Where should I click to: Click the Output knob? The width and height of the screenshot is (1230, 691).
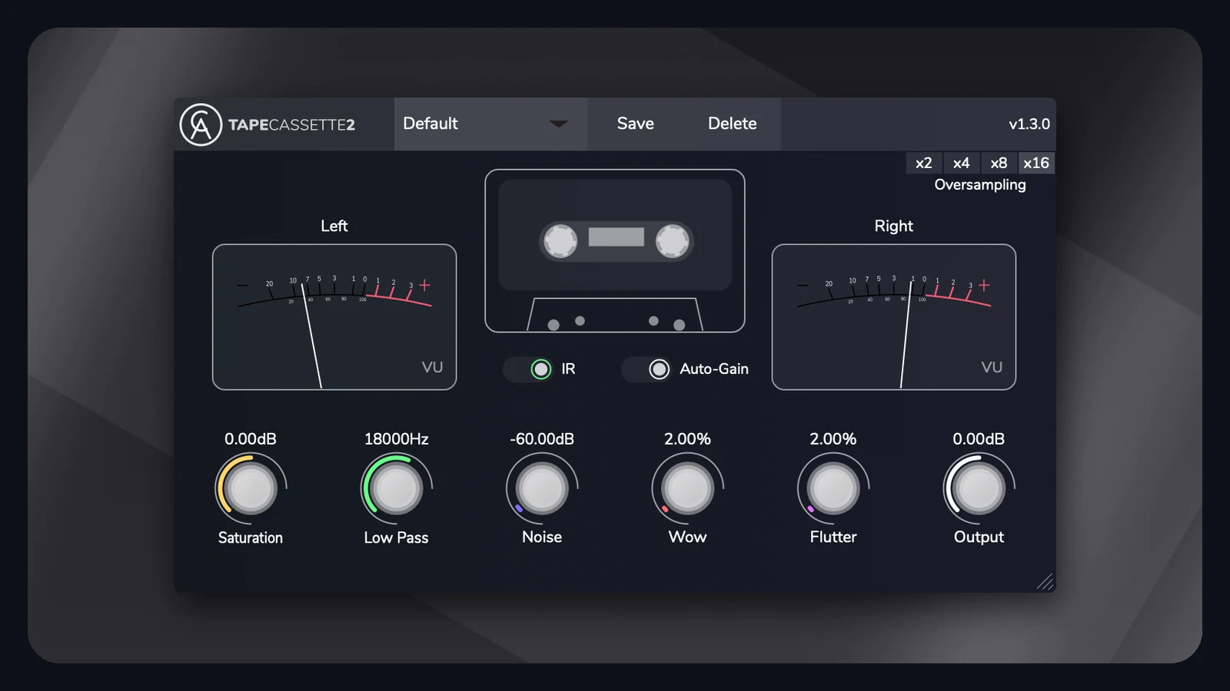(x=979, y=488)
